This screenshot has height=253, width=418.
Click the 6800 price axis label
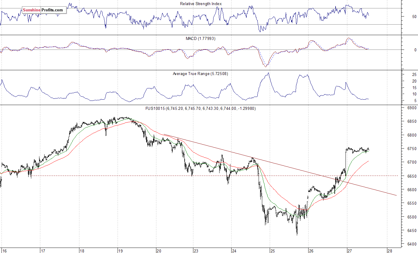pyautogui.click(x=412, y=135)
